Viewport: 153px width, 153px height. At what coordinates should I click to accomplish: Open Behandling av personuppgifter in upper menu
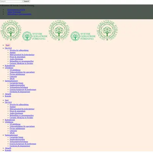coord(22,61)
